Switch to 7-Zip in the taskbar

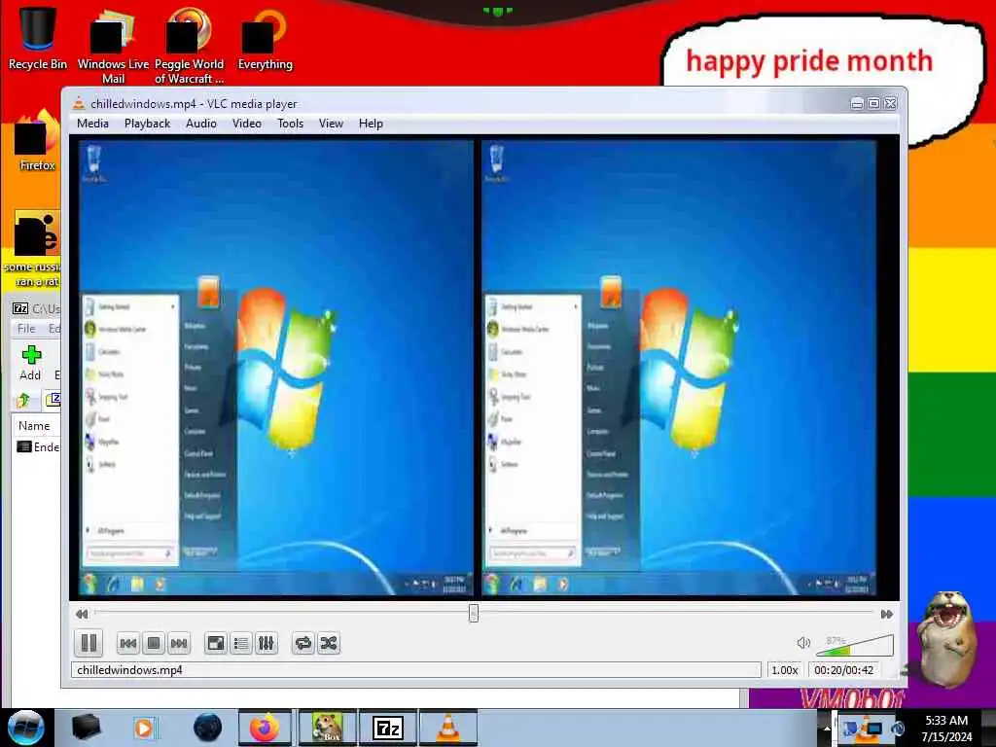coord(388,728)
